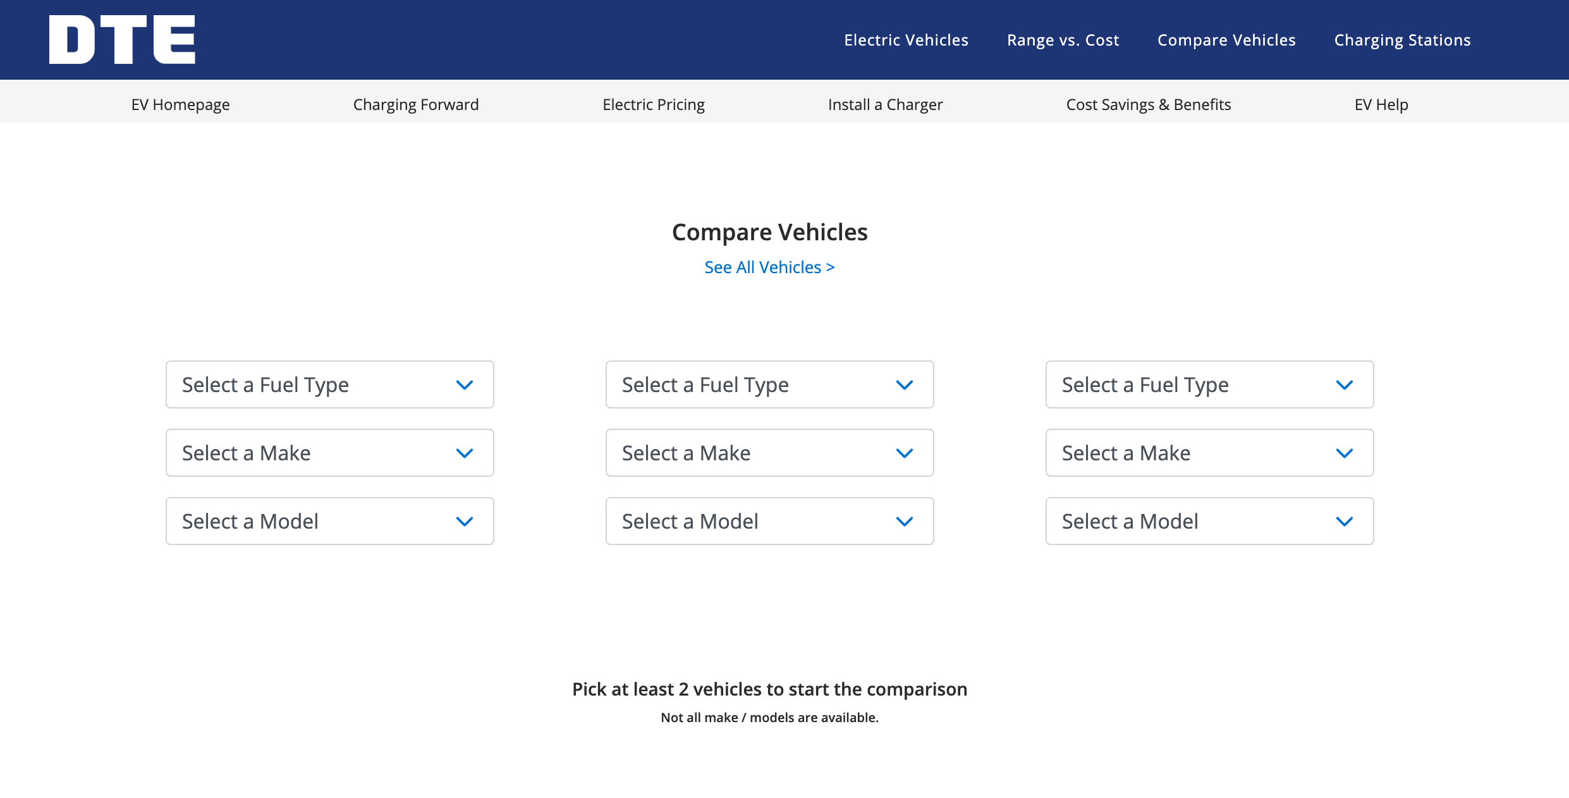Navigate to Cost Savings & Benefits
The width and height of the screenshot is (1569, 798).
1149,104
